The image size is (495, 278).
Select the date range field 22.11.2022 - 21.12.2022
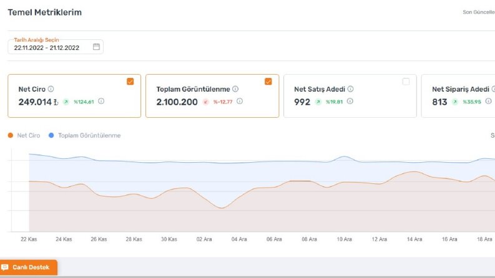pos(56,47)
